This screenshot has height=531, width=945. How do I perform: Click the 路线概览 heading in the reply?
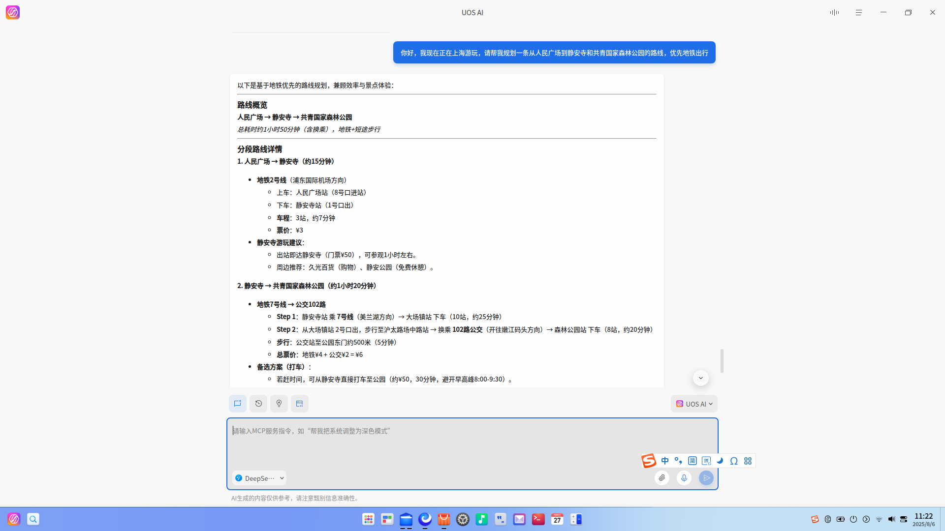252,105
